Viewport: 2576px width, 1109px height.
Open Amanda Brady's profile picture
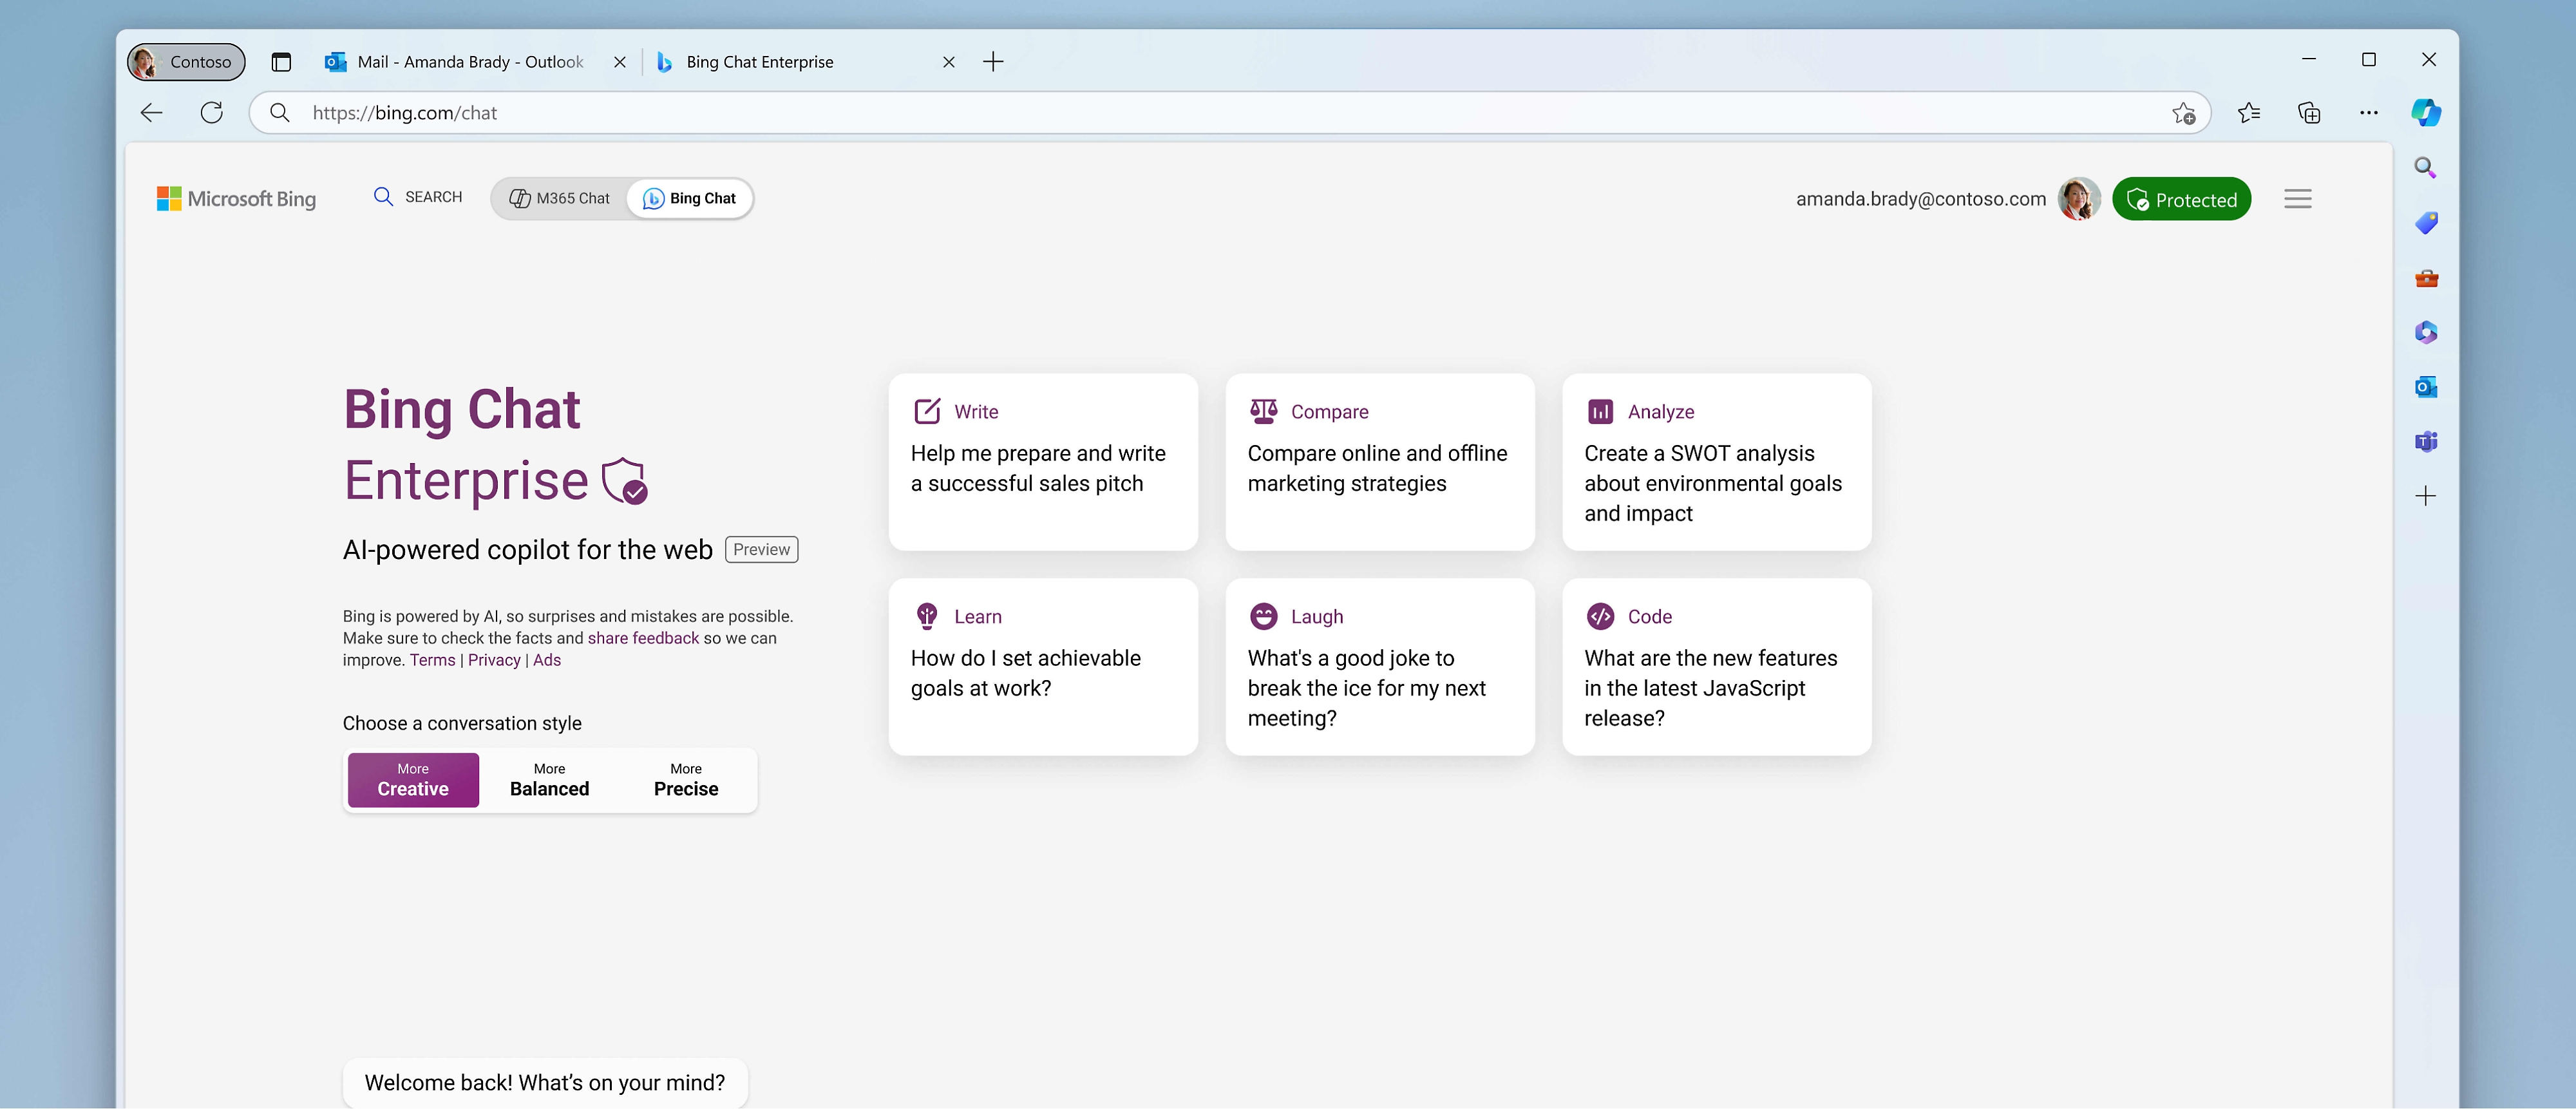[x=2079, y=199]
